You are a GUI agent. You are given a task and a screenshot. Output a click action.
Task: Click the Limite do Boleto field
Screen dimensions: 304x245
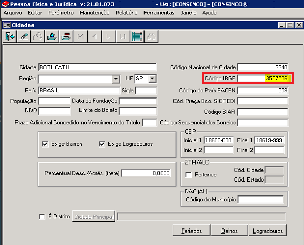[138, 111]
